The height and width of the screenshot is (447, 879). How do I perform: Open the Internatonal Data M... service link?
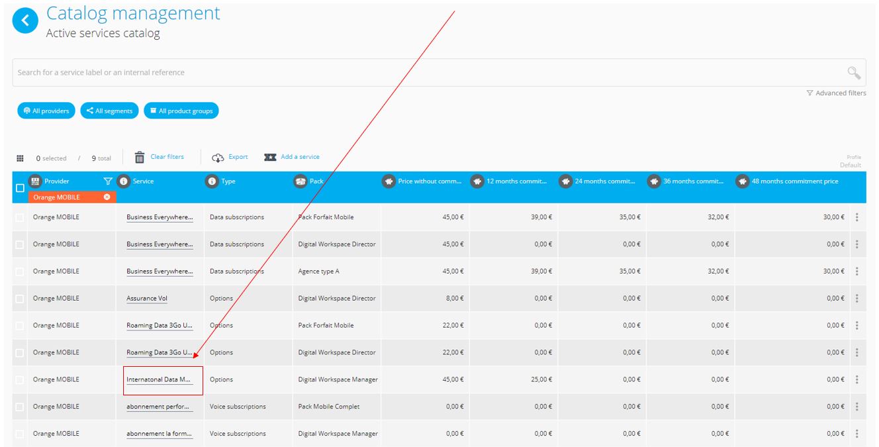(x=159, y=379)
